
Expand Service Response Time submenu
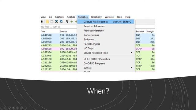point(106,53)
